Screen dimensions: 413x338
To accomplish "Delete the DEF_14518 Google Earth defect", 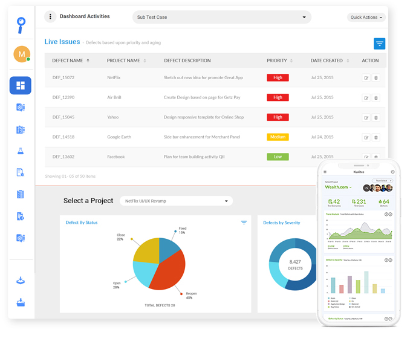I will [376, 137].
